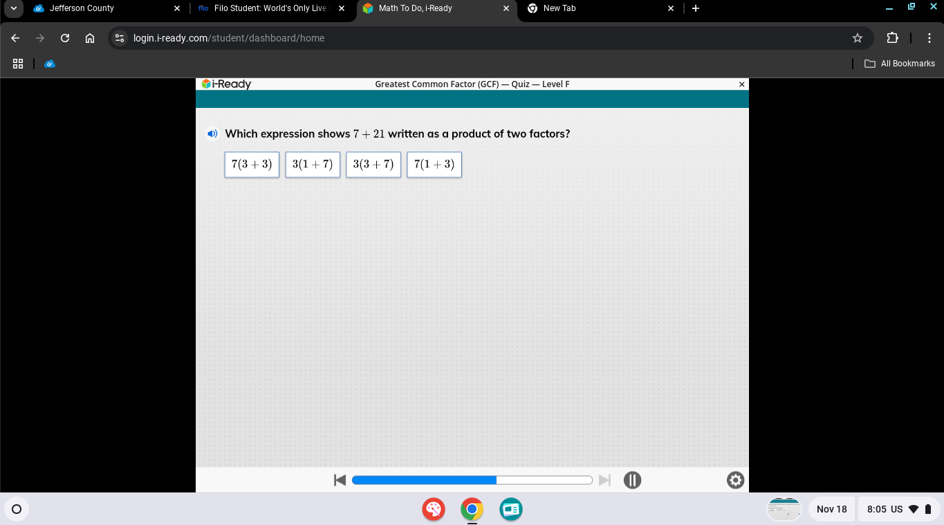Pick answer 3(3 + 7)
This screenshot has height=525, width=944.
point(373,165)
